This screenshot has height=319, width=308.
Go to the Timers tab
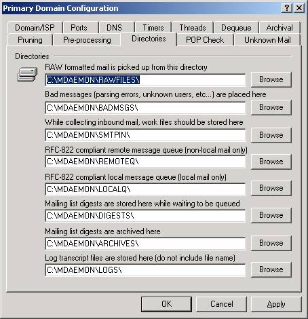(x=153, y=28)
